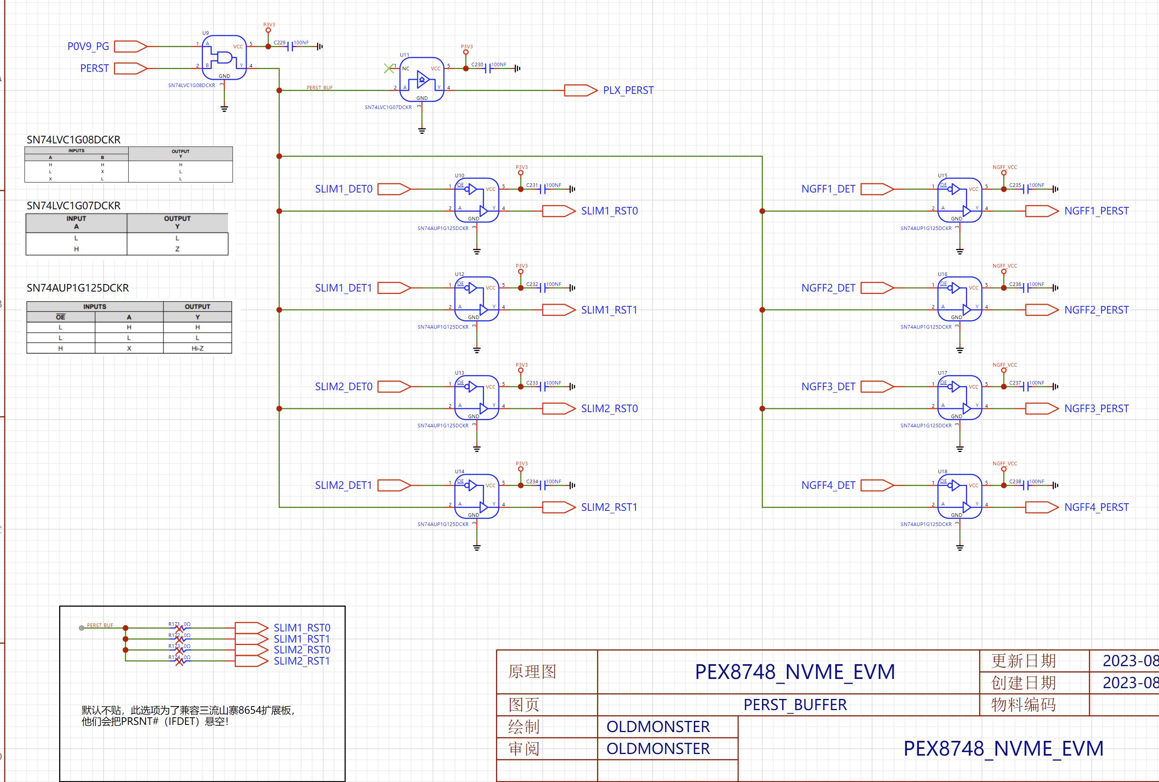The width and height of the screenshot is (1159, 782).
Task: Select the NGFF4_PERST output port
Action: click(1042, 507)
